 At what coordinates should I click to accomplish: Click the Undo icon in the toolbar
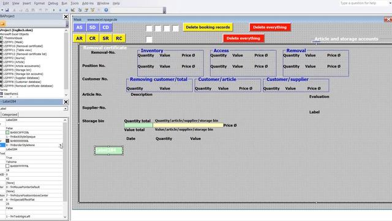(40, 10)
